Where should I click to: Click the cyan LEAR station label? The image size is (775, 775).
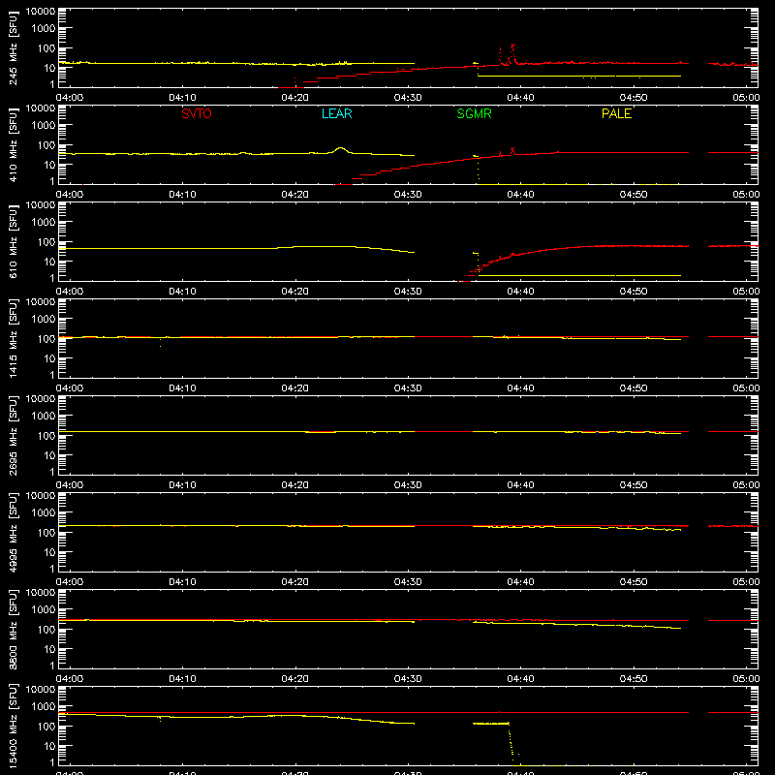coord(336,113)
